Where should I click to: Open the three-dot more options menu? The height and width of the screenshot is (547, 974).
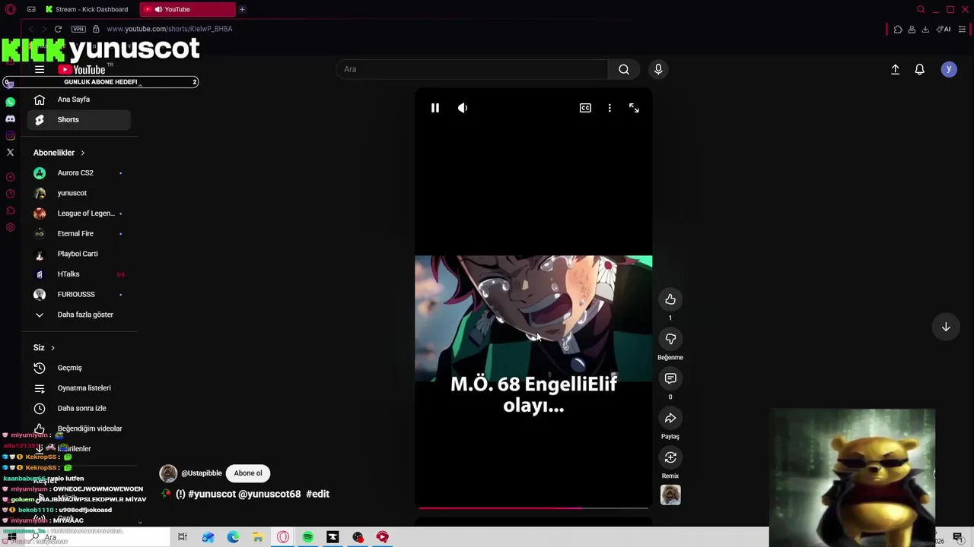(x=610, y=108)
